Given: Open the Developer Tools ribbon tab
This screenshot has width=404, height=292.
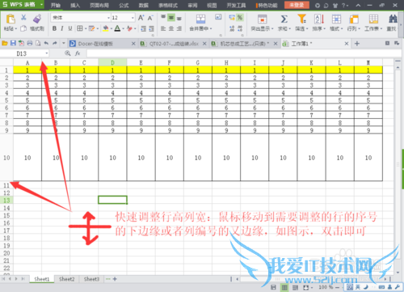Looking at the screenshot, I should tap(236, 5).
